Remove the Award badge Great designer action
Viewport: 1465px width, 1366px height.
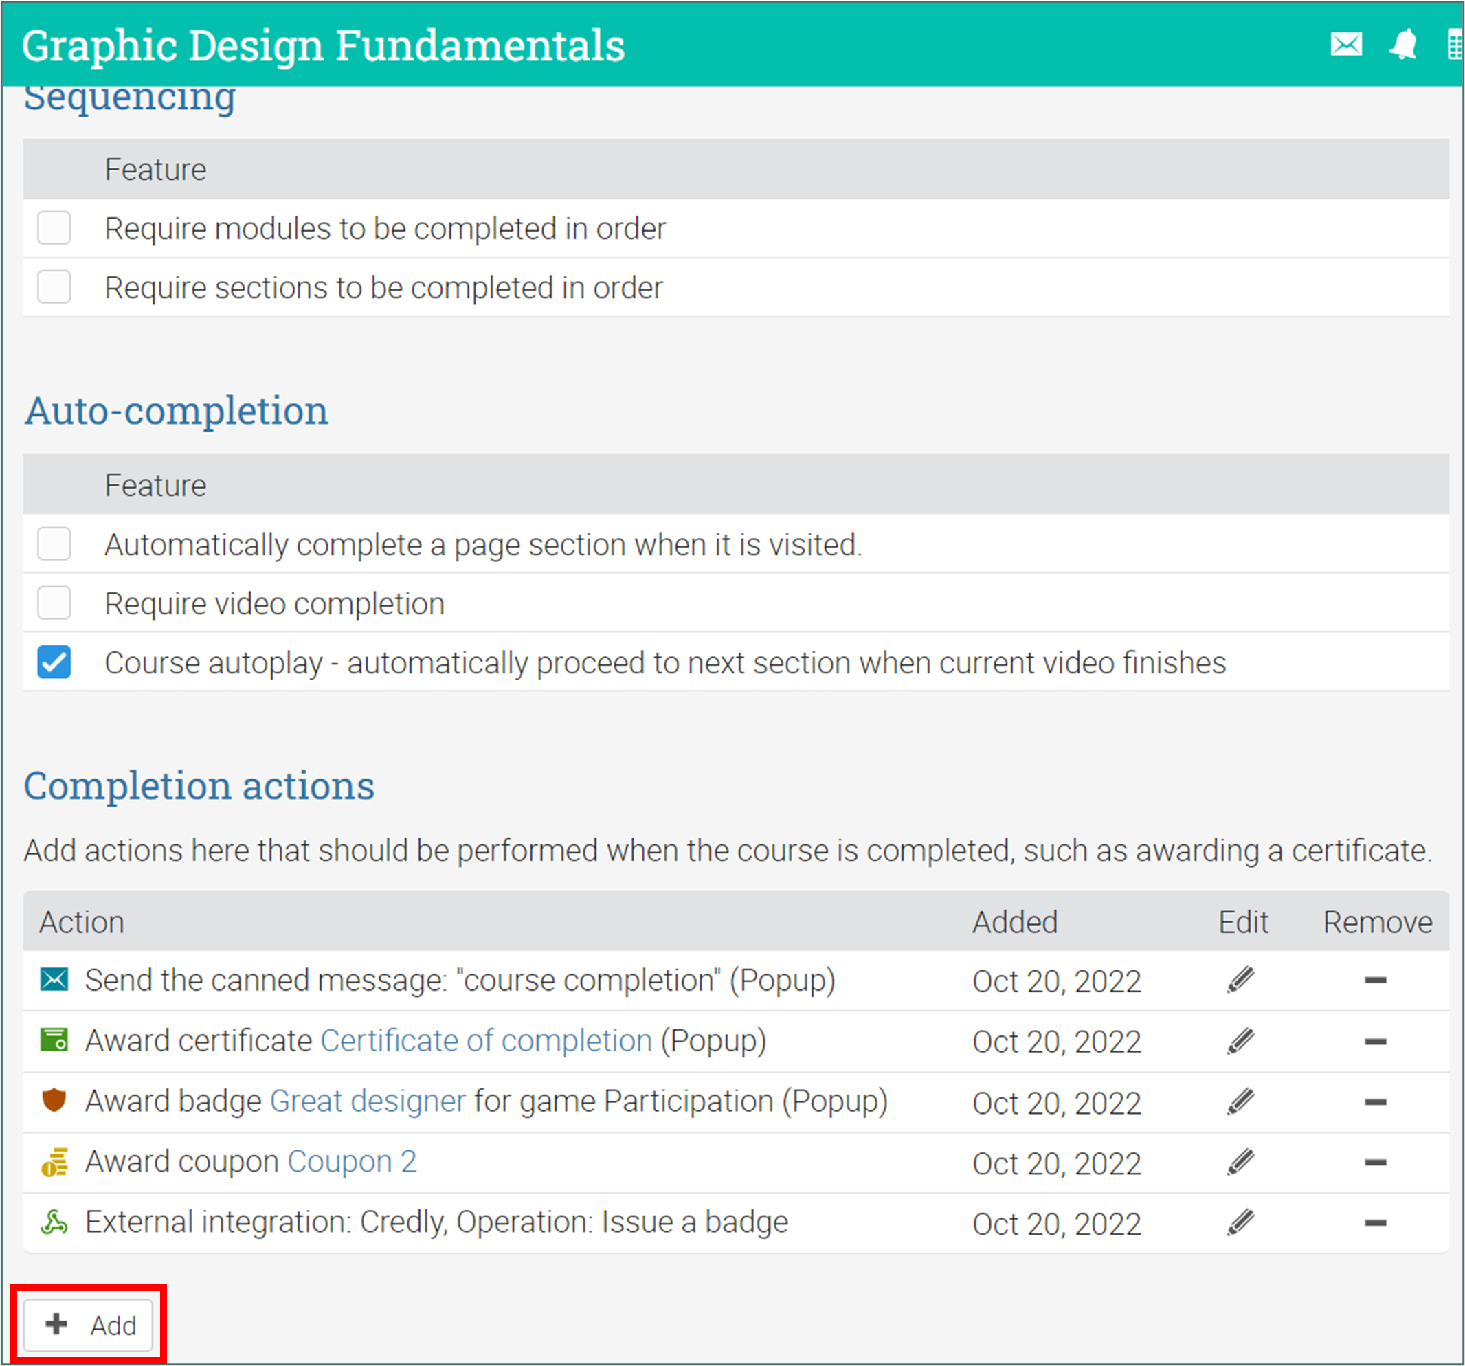pyautogui.click(x=1374, y=1102)
